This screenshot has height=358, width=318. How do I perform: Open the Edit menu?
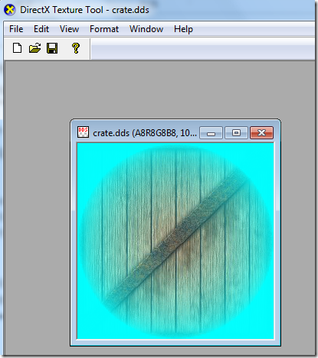(41, 29)
